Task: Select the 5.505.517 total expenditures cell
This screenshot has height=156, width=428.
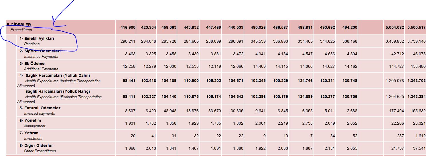Action: pos(417,28)
